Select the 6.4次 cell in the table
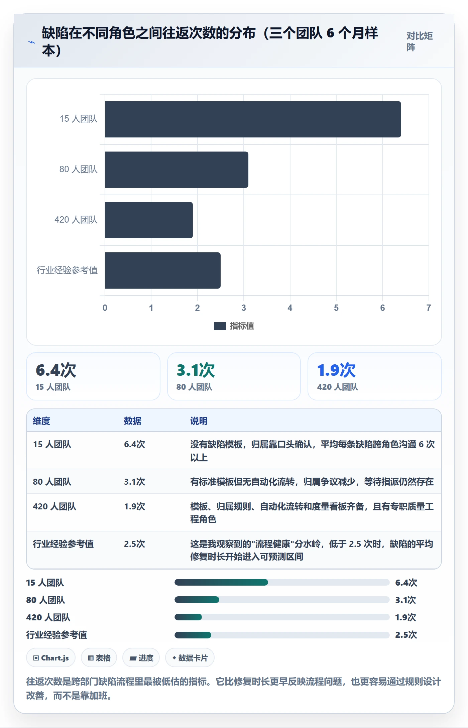This screenshot has width=468, height=728. [135, 444]
